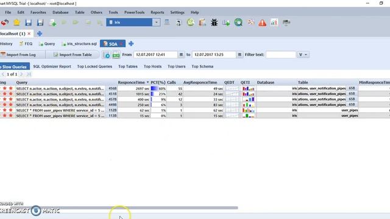Image resolution: width=390 pixels, height=219 pixels.
Task: Click the new query icon with green plus
Action: 52,23
